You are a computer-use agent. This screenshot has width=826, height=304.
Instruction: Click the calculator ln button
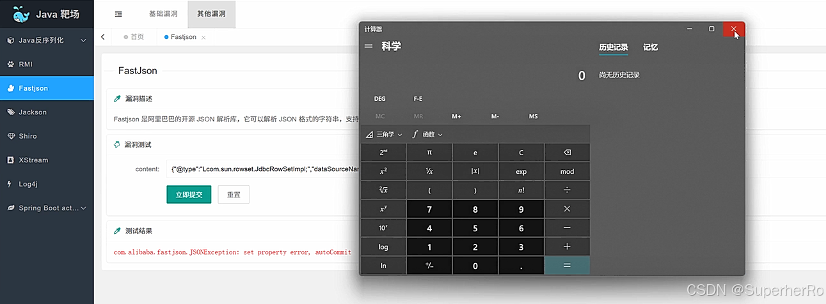tap(383, 266)
